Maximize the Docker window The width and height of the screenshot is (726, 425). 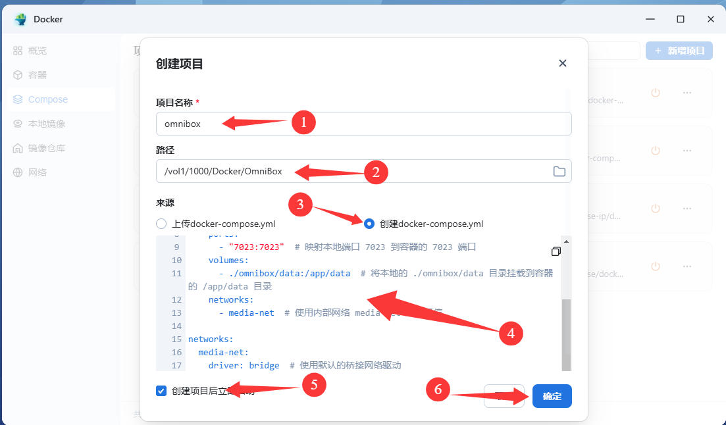pyautogui.click(x=680, y=19)
